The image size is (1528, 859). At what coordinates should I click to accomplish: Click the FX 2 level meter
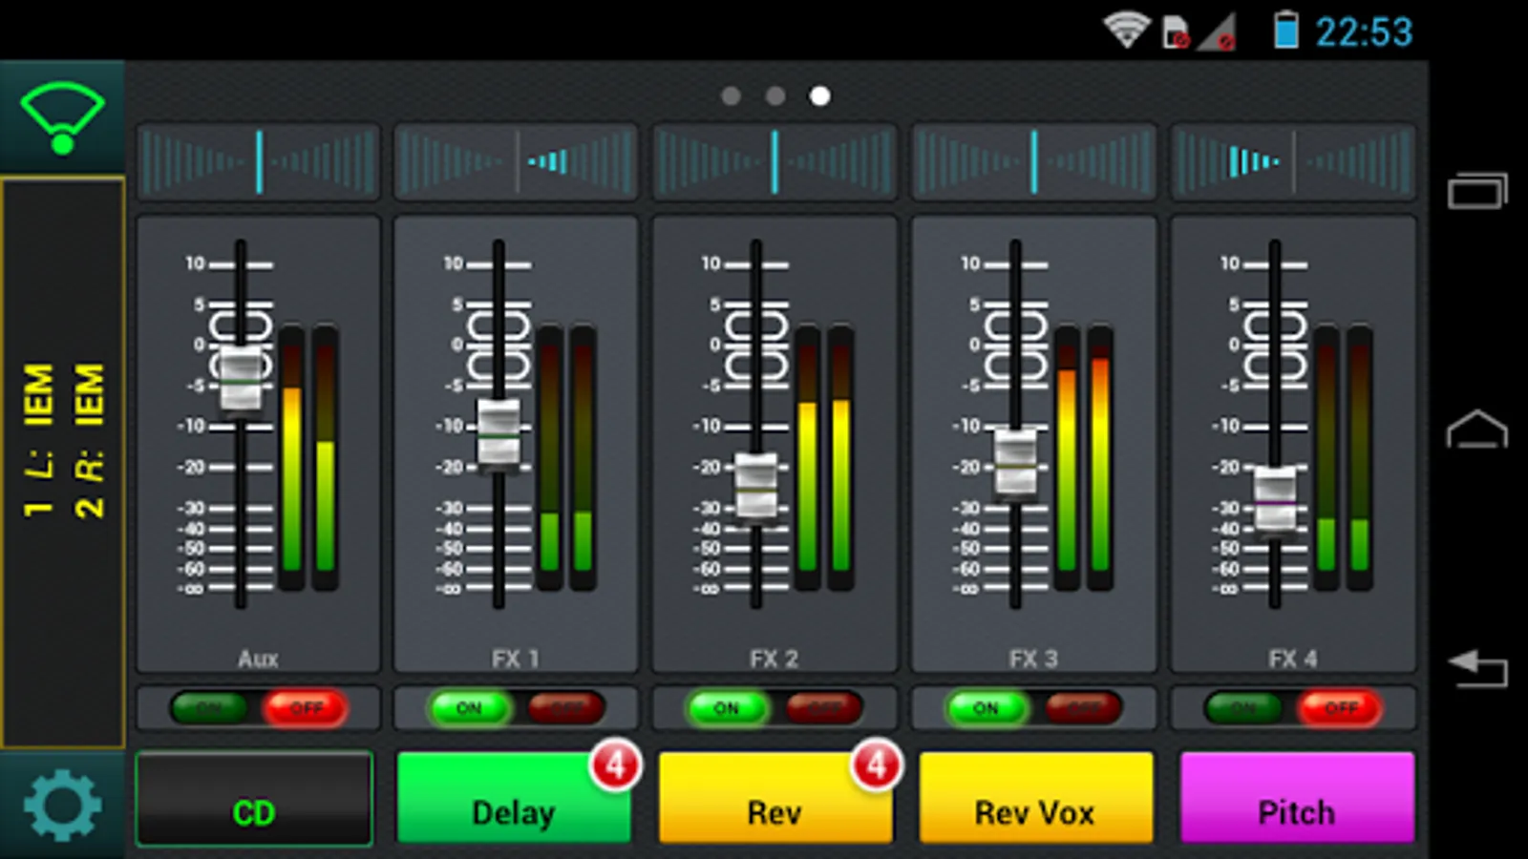click(824, 456)
